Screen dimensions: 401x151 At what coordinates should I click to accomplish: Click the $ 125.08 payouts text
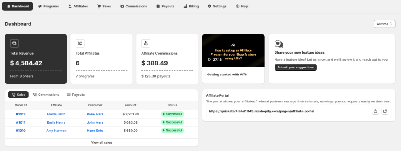click(x=156, y=76)
